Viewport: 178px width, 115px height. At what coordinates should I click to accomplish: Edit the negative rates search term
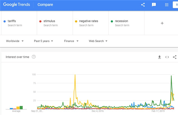tap(91, 23)
